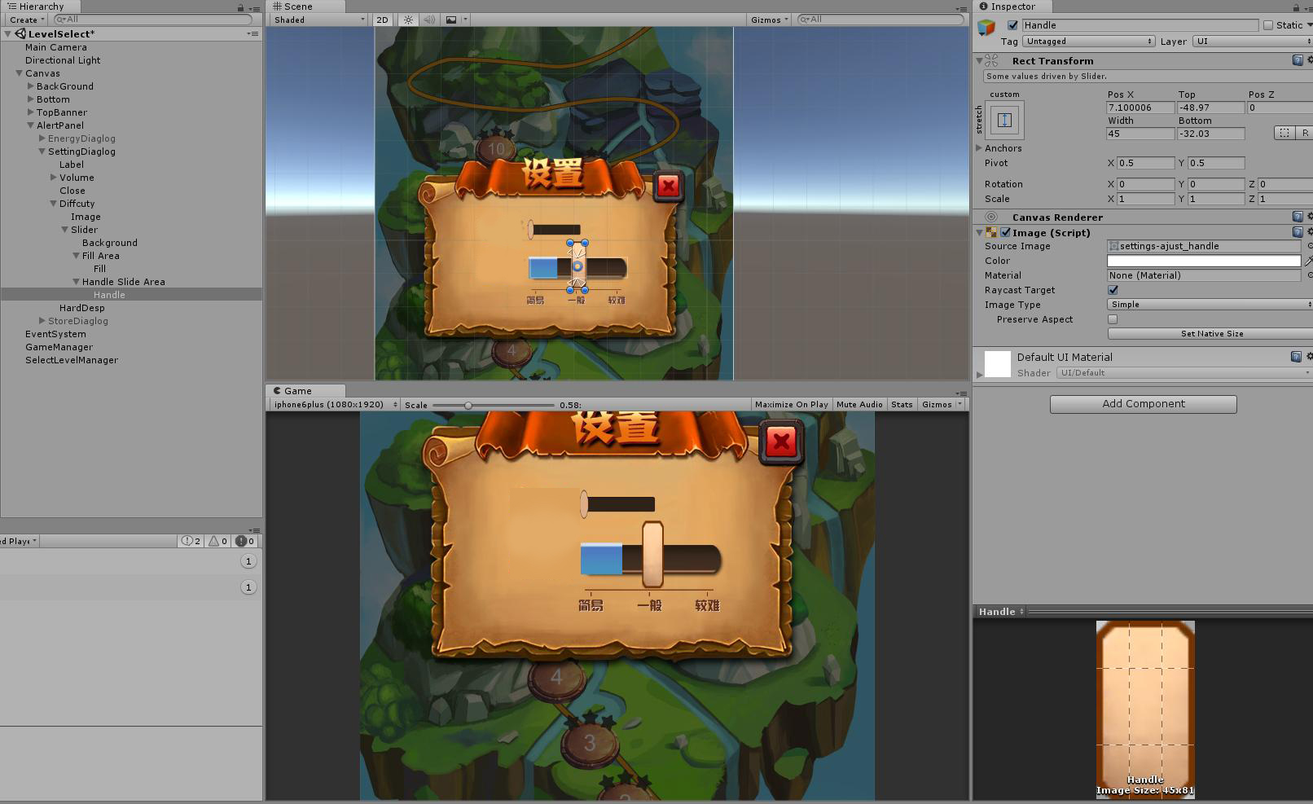Open the Shaded draw mode dropdown

coord(319,20)
